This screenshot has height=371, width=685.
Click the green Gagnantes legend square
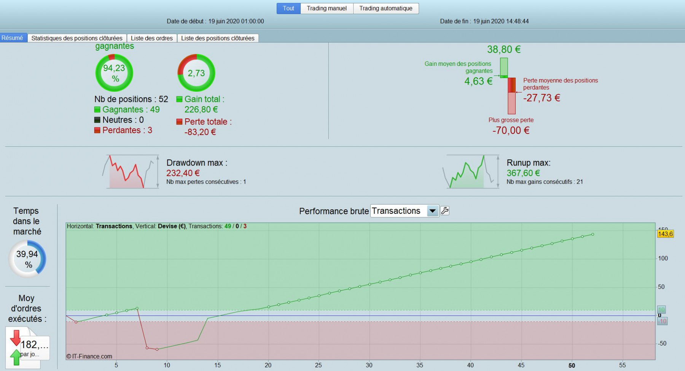(x=97, y=110)
